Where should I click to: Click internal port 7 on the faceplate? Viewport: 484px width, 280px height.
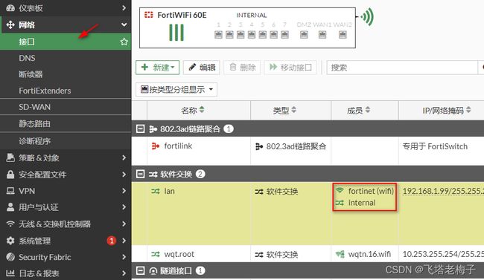pos(284,34)
